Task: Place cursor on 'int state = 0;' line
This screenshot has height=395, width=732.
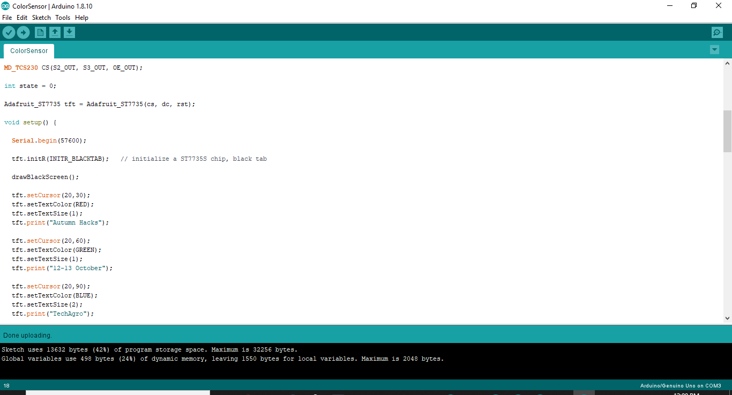Action: tap(30, 86)
